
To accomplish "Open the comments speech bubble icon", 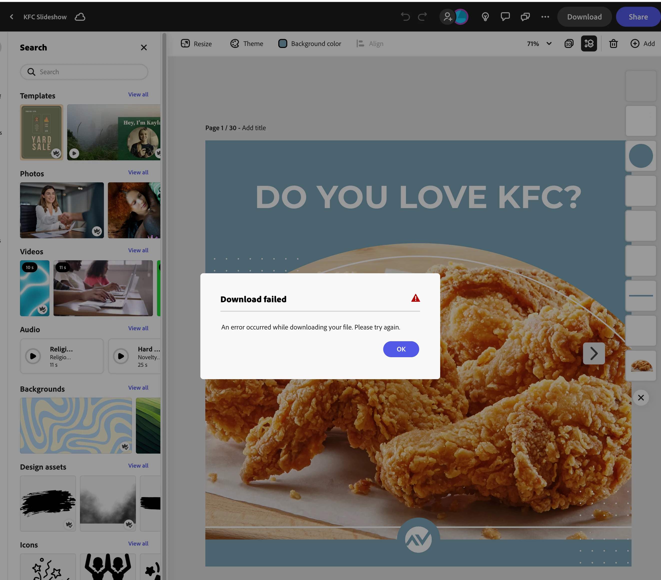I will point(505,17).
